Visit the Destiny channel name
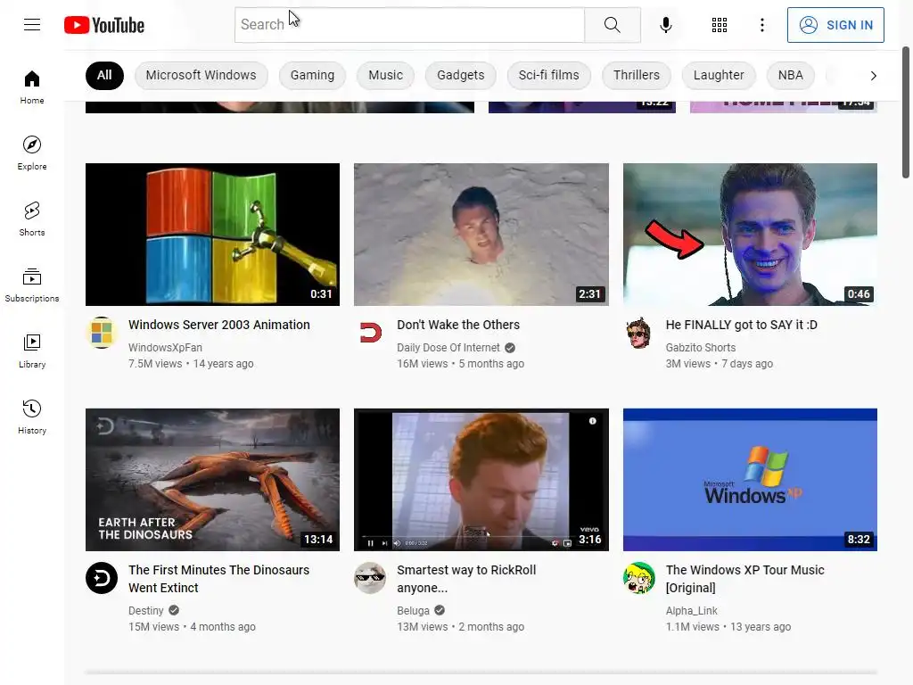The image size is (913, 685). [x=145, y=610]
